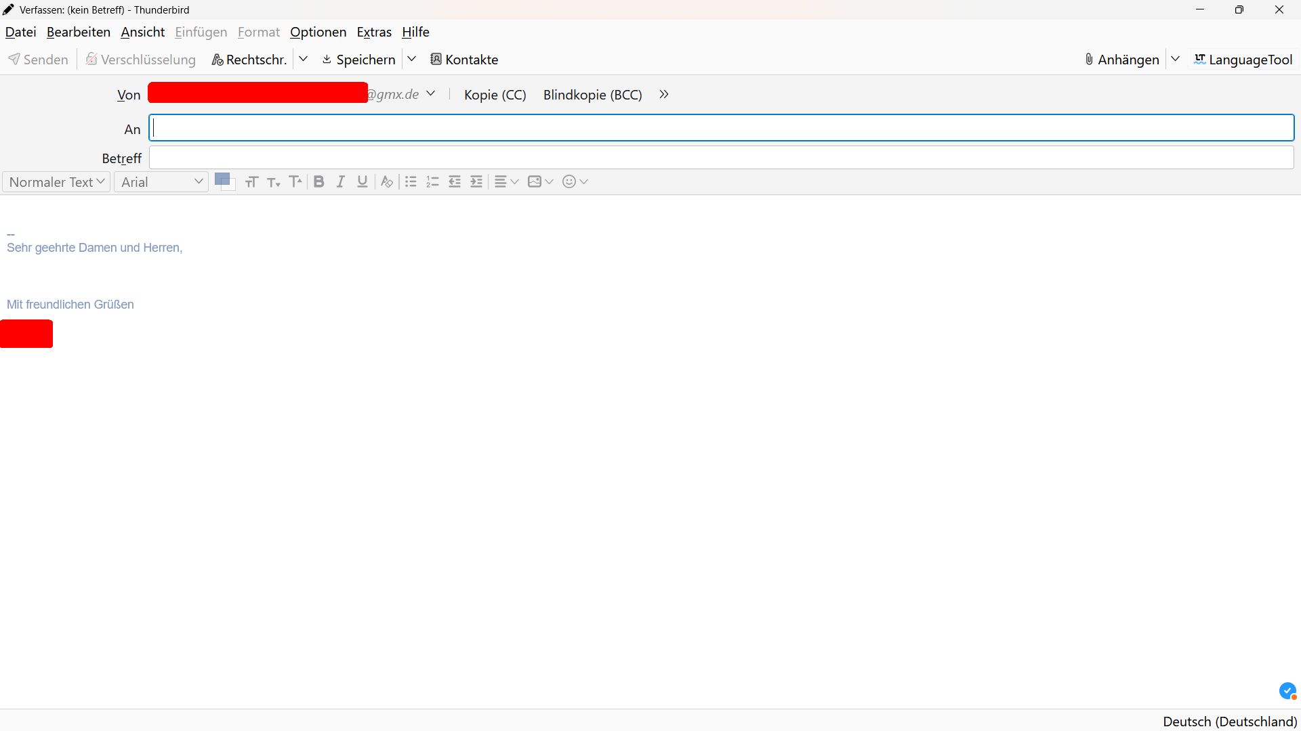The width and height of the screenshot is (1301, 731).
Task: Open the LanguageTool status icon
Action: 1287,691
